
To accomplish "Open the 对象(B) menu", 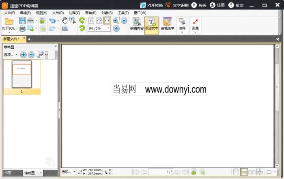I will pyautogui.click(x=107, y=13).
